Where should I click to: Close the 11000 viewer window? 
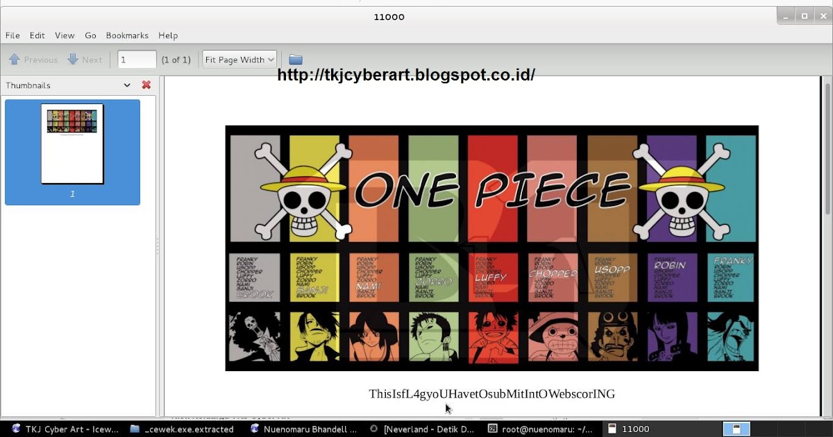click(823, 16)
